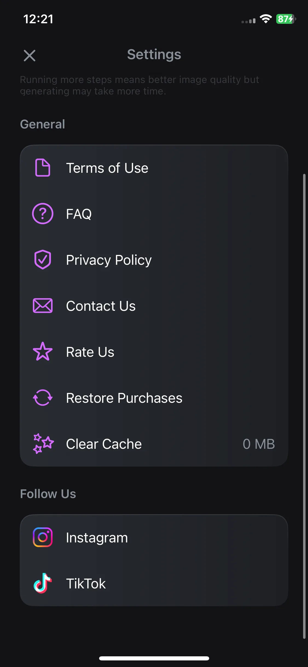Tap the Clear Cache sparkle stars icon
Screen dimensions: 308x667
point(43,444)
